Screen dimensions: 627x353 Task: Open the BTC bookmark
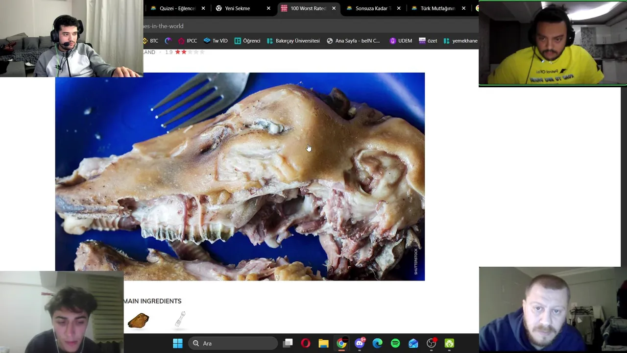151,41
